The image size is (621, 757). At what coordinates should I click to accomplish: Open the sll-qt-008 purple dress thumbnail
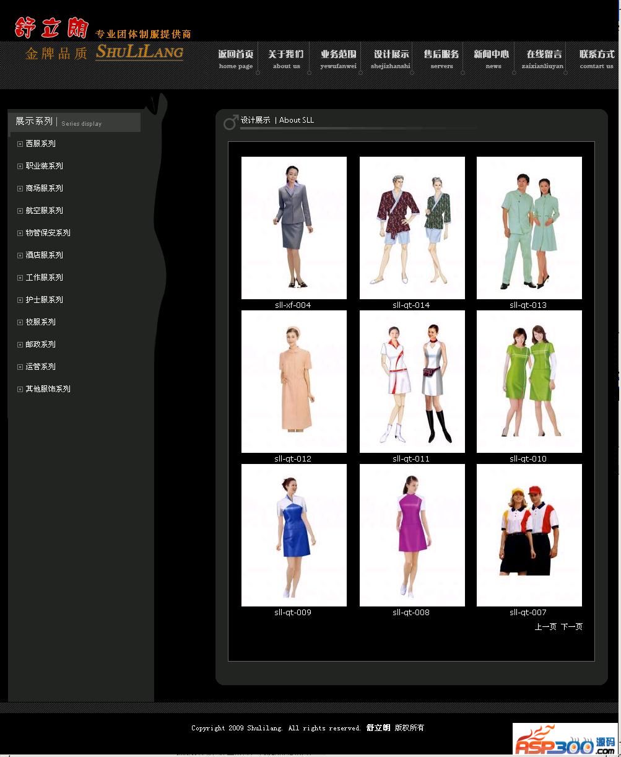[412, 535]
